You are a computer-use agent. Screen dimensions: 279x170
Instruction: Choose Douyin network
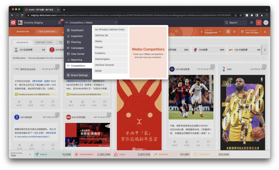(111, 47)
